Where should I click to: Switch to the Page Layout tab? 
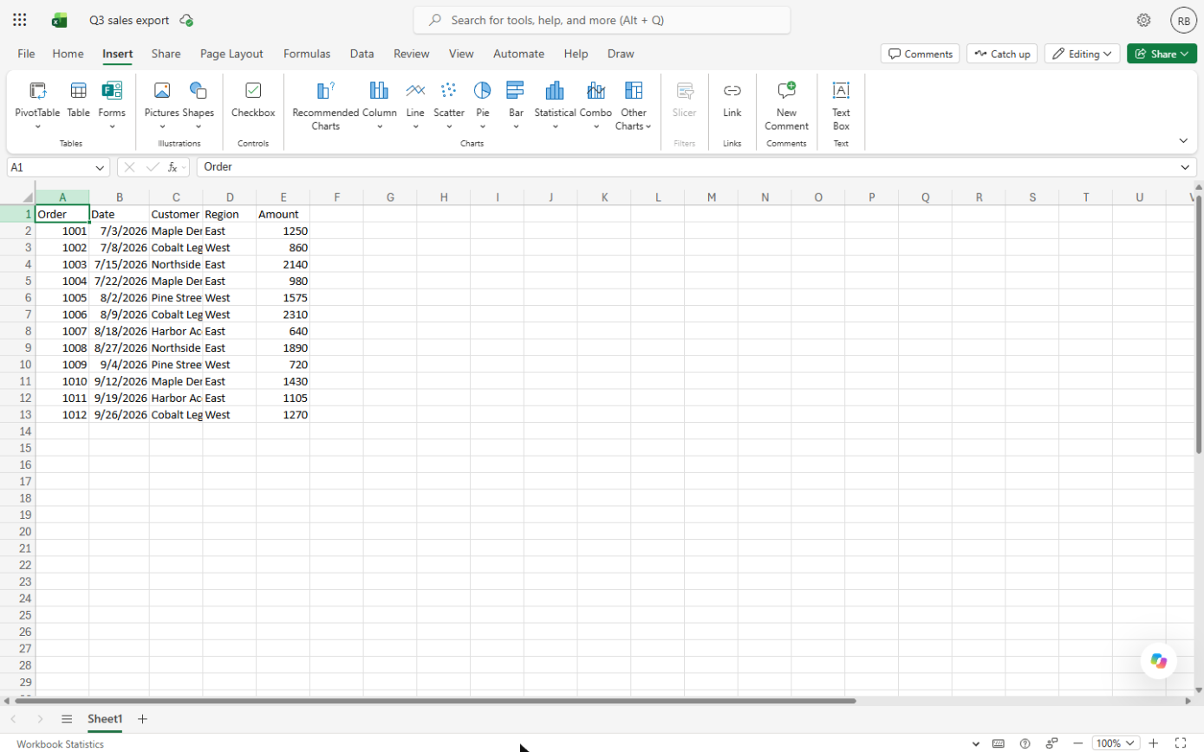pos(231,54)
